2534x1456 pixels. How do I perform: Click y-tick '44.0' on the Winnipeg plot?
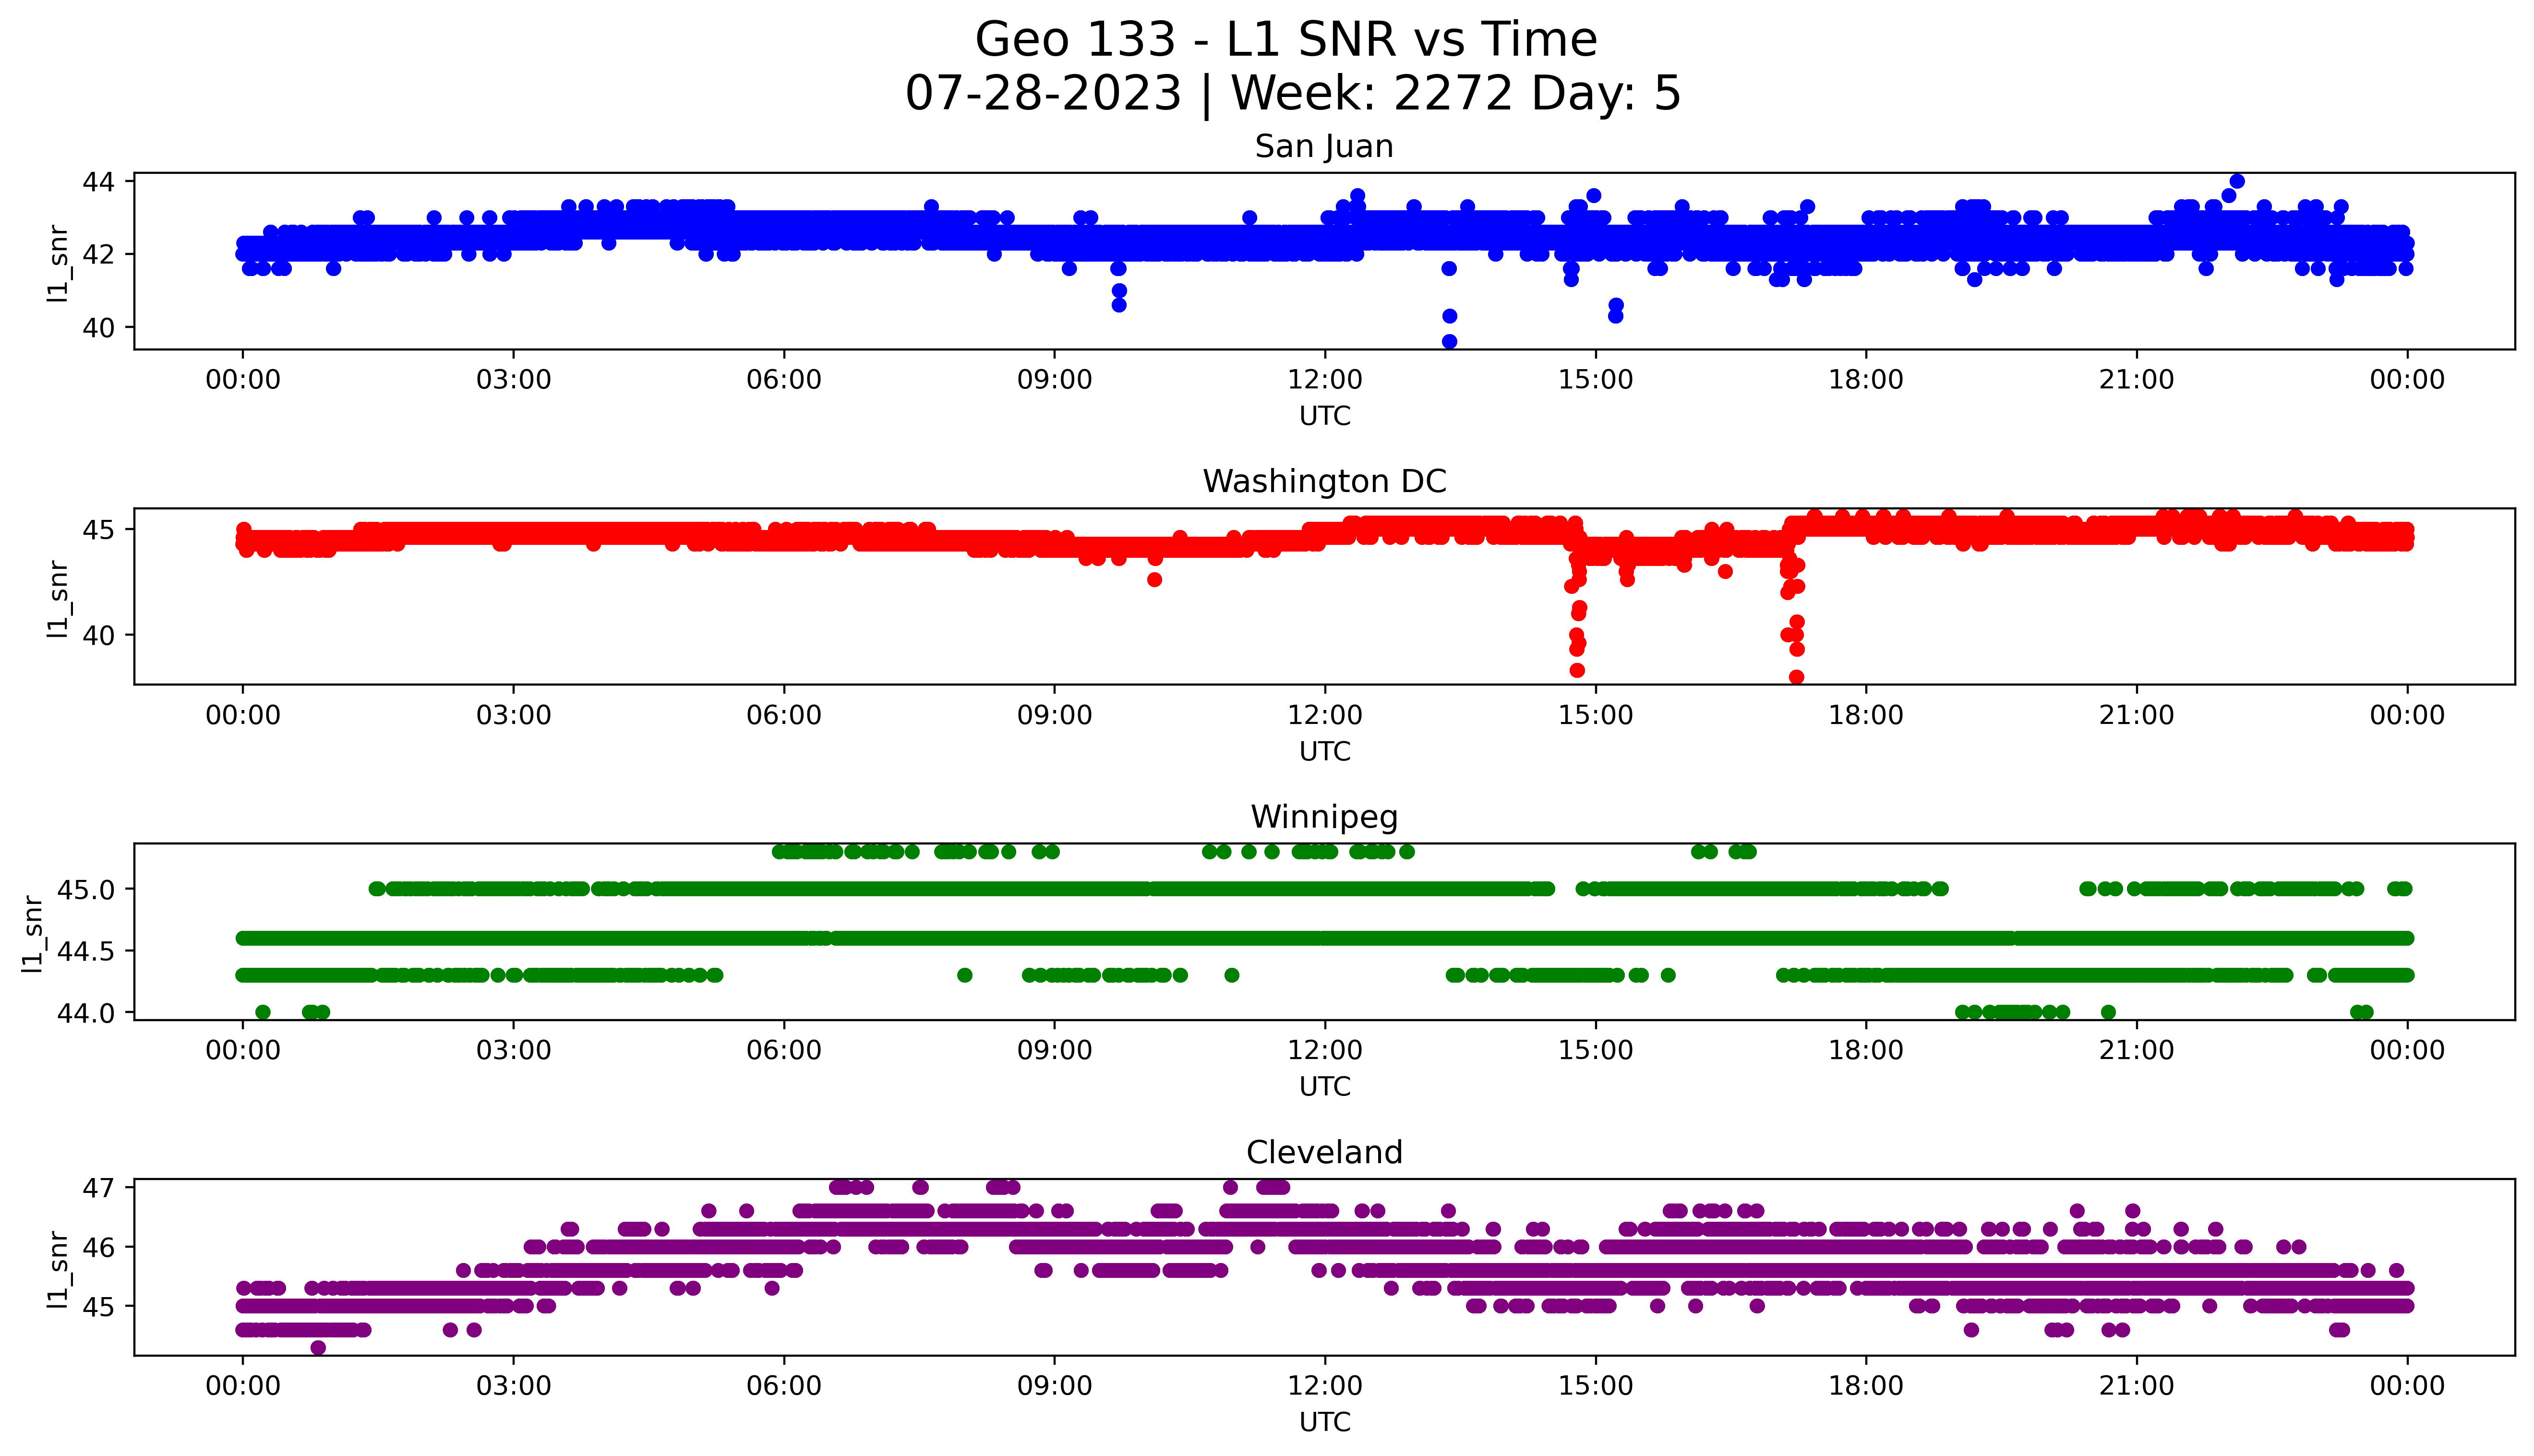click(x=87, y=1014)
